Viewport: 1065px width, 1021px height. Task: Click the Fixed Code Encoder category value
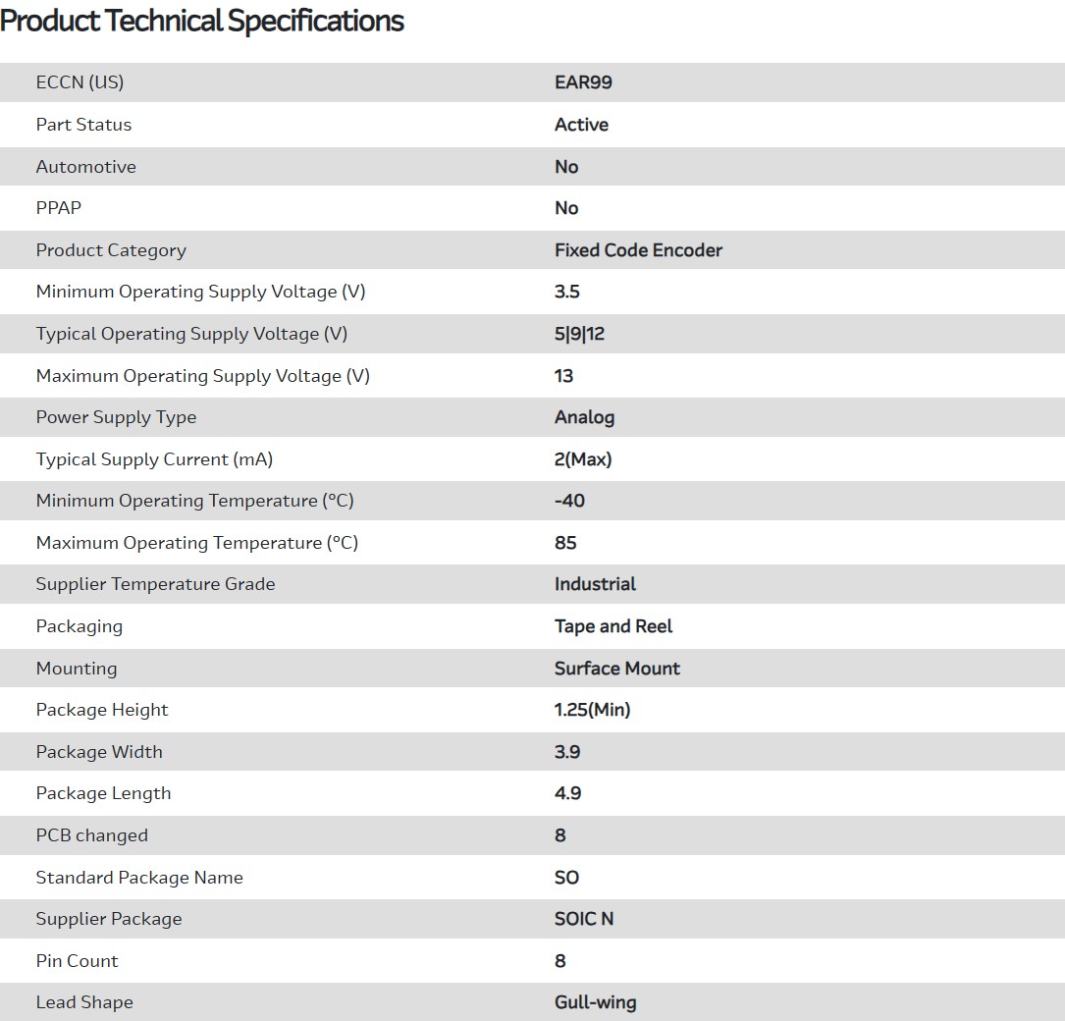(638, 250)
